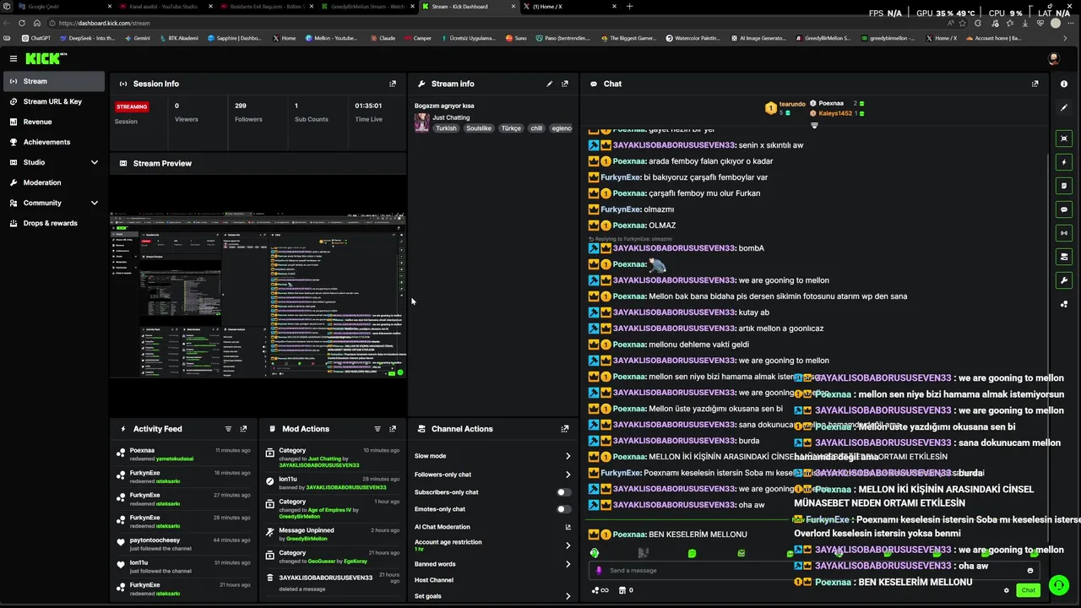Filter the Mod Actions list
Viewport: 1081px width, 608px height.
click(378, 429)
